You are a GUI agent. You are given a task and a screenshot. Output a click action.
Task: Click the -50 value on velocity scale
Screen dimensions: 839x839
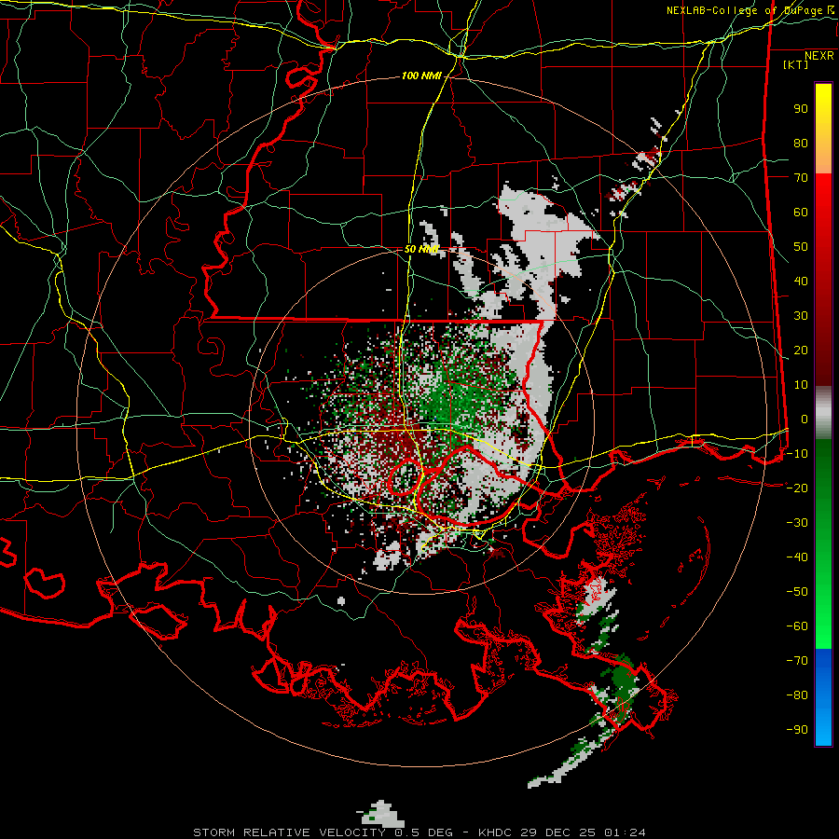pyautogui.click(x=797, y=591)
